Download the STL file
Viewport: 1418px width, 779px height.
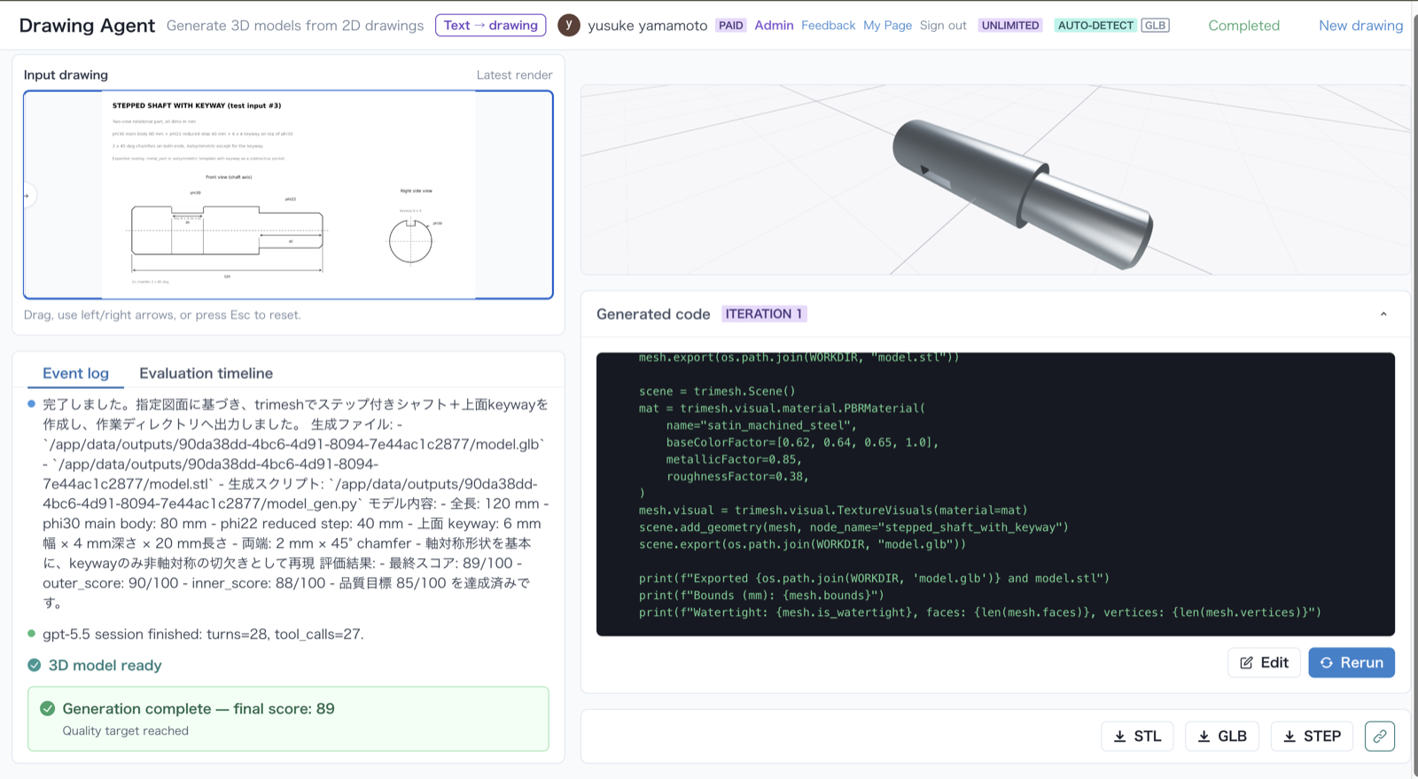(x=1137, y=736)
